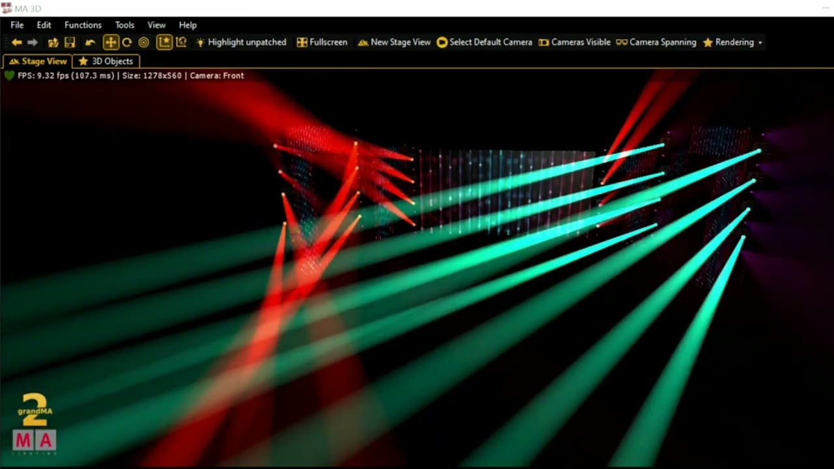Click the MA 3D app icon in title bar

click(7, 8)
